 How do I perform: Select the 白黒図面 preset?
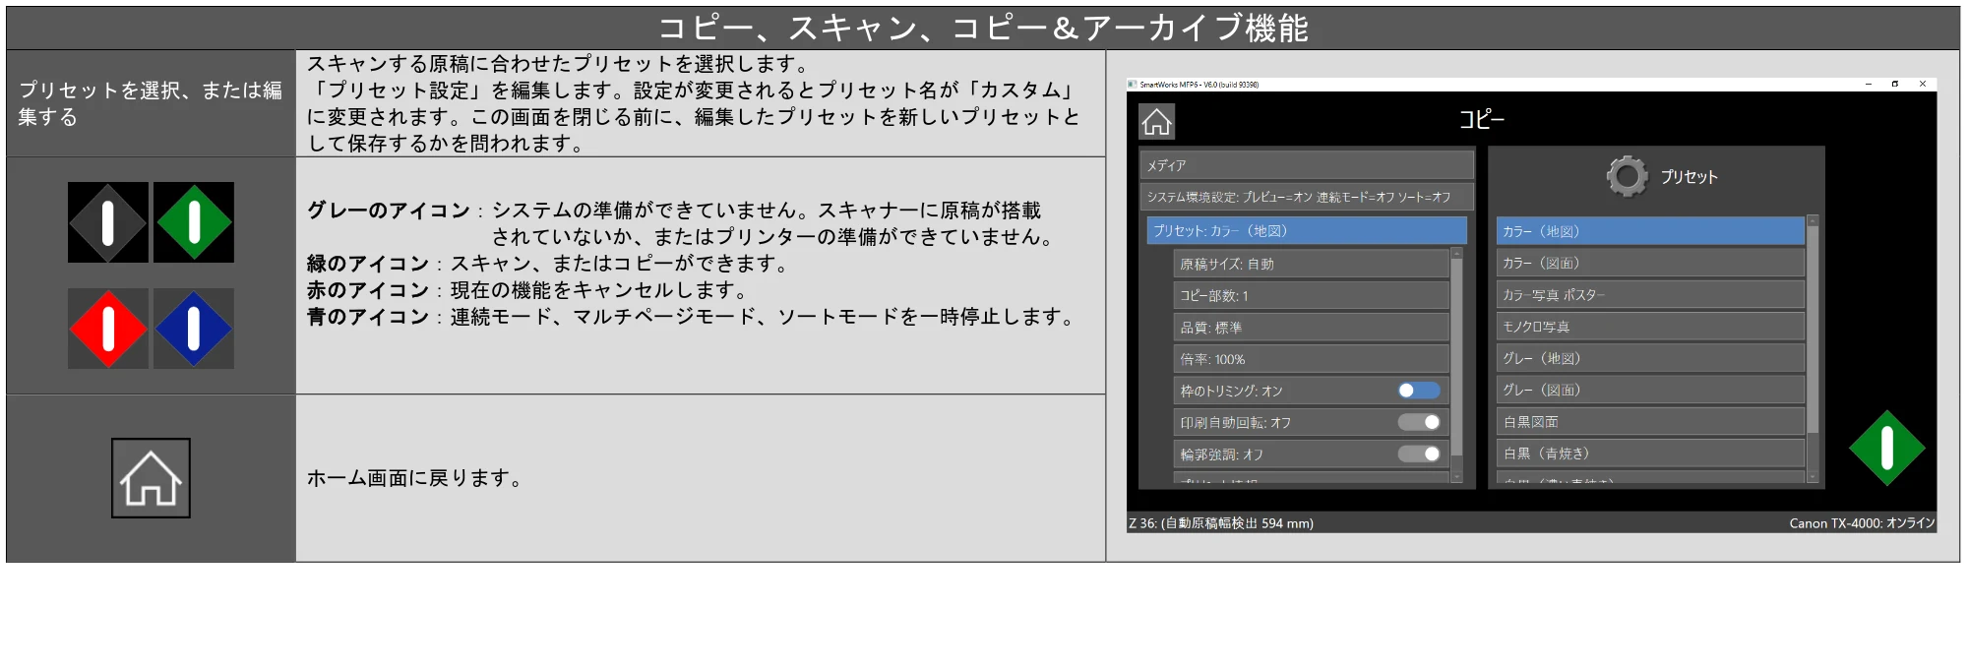(x=1650, y=421)
